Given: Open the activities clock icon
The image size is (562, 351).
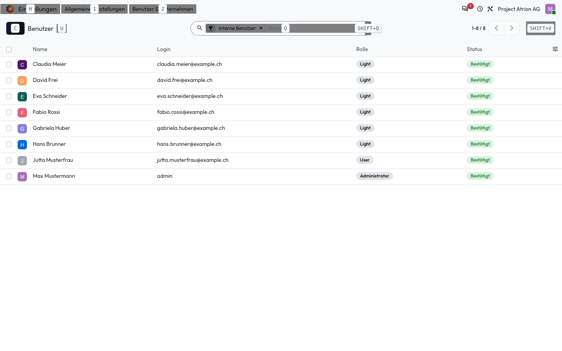Looking at the screenshot, I should pos(480,9).
